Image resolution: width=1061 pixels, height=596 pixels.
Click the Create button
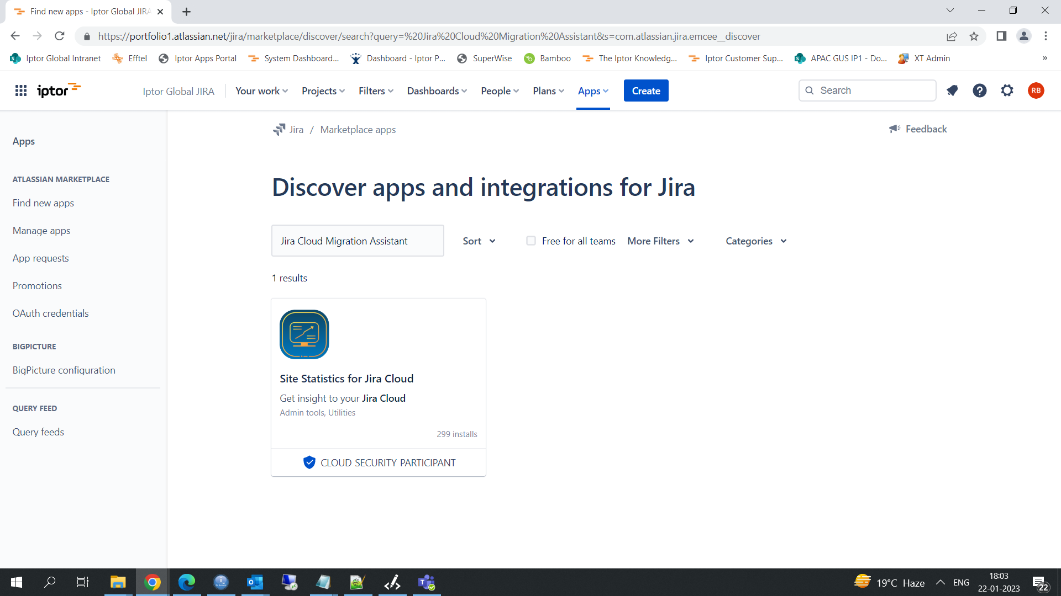[645, 91]
